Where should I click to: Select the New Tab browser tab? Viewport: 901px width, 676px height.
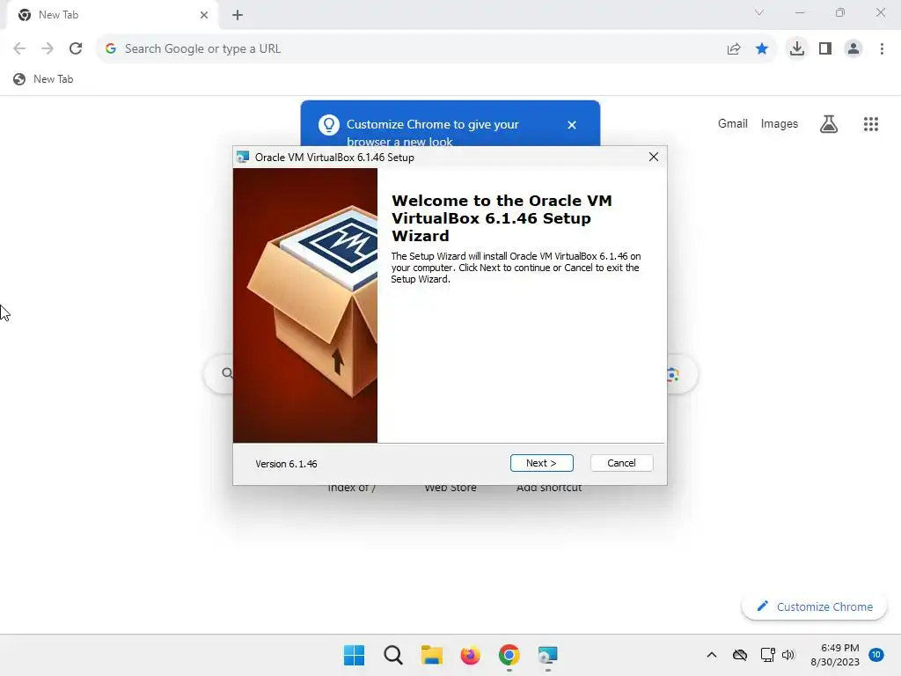113,15
